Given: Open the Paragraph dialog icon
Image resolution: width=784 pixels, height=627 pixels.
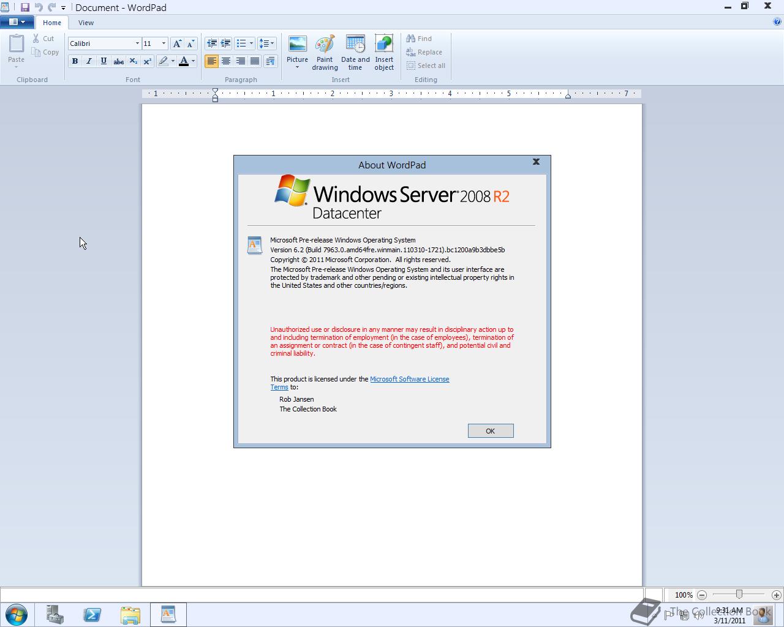Looking at the screenshot, I should tap(270, 61).
